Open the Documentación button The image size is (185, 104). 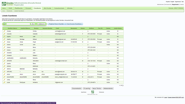tap(77, 88)
